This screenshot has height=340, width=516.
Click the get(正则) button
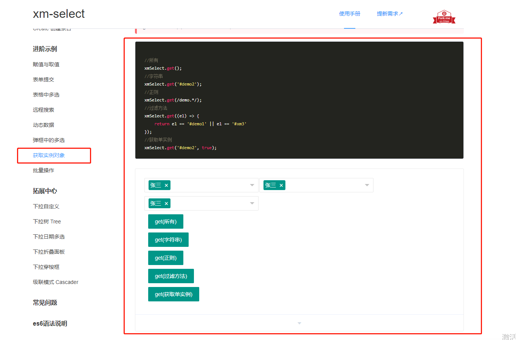coord(166,258)
